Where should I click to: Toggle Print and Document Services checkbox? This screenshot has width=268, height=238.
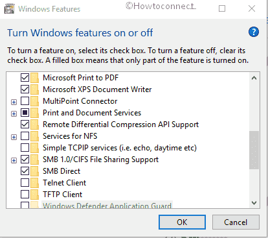(25, 112)
